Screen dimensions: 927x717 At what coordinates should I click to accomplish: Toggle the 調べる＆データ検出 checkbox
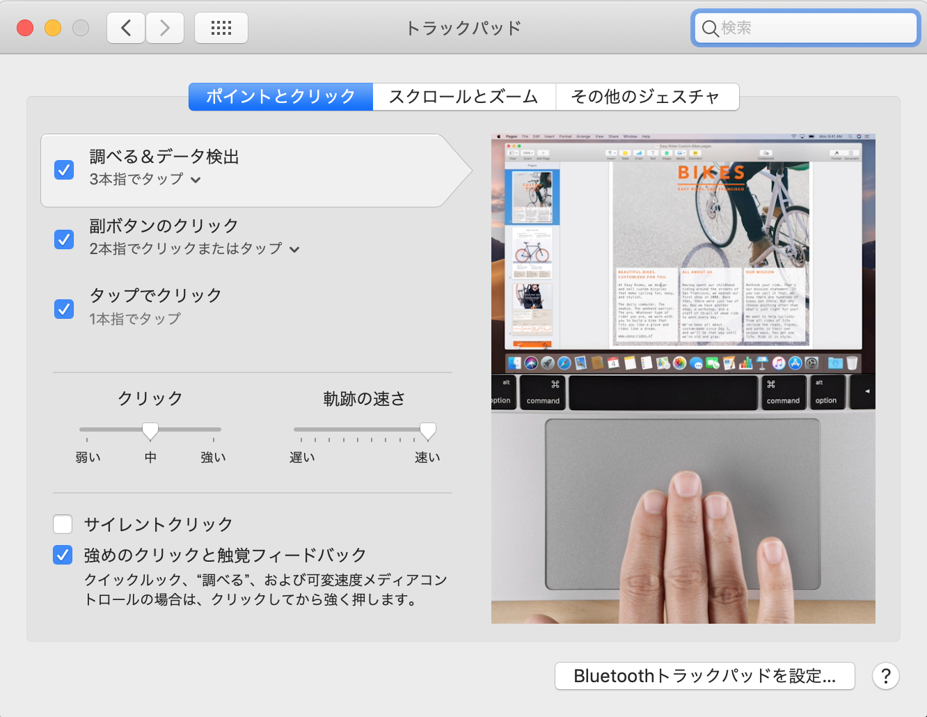(64, 170)
